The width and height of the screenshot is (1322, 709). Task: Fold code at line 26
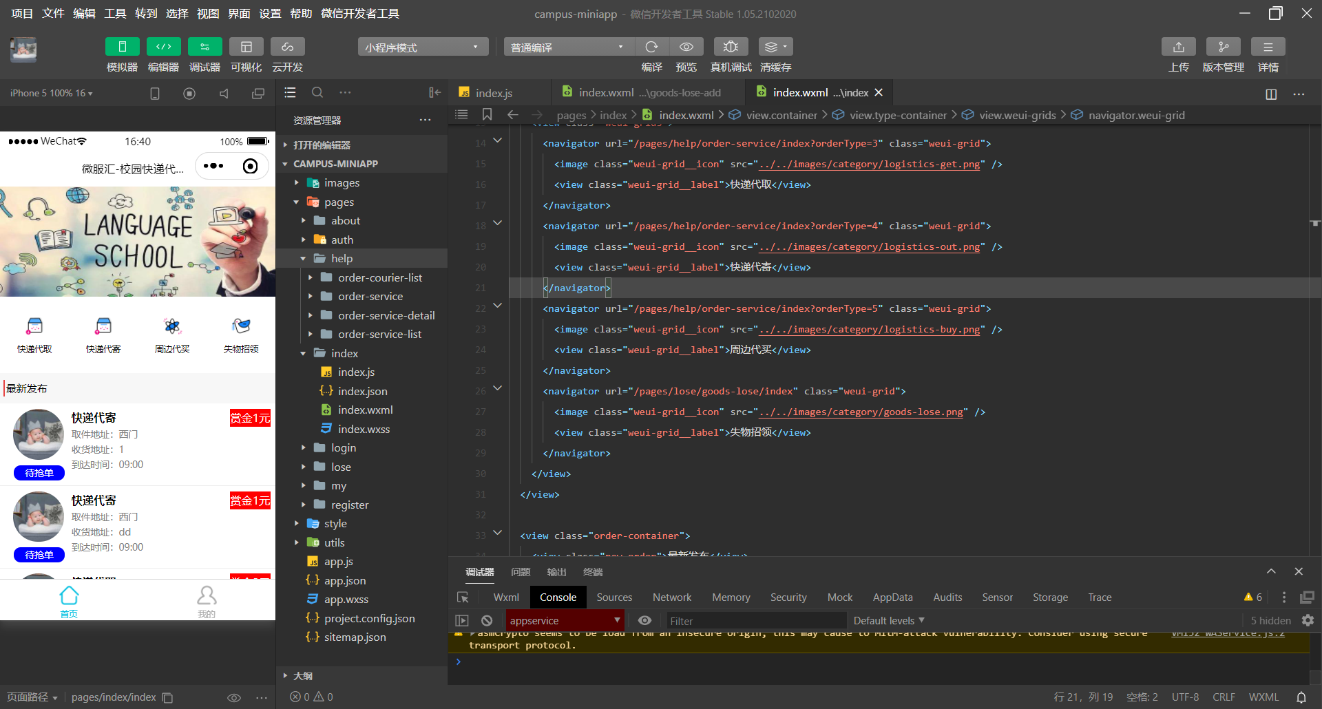[497, 388]
